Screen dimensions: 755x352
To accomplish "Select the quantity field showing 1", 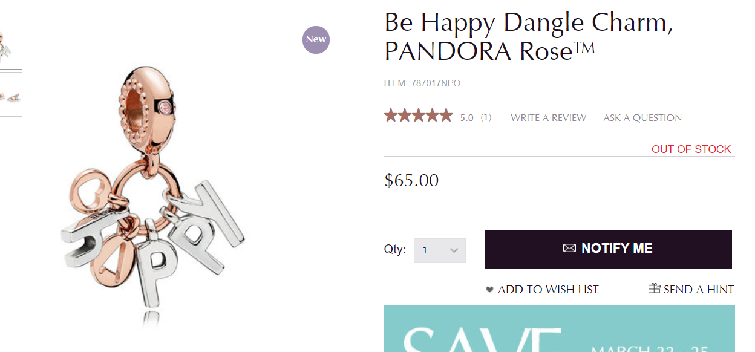I will click(428, 250).
